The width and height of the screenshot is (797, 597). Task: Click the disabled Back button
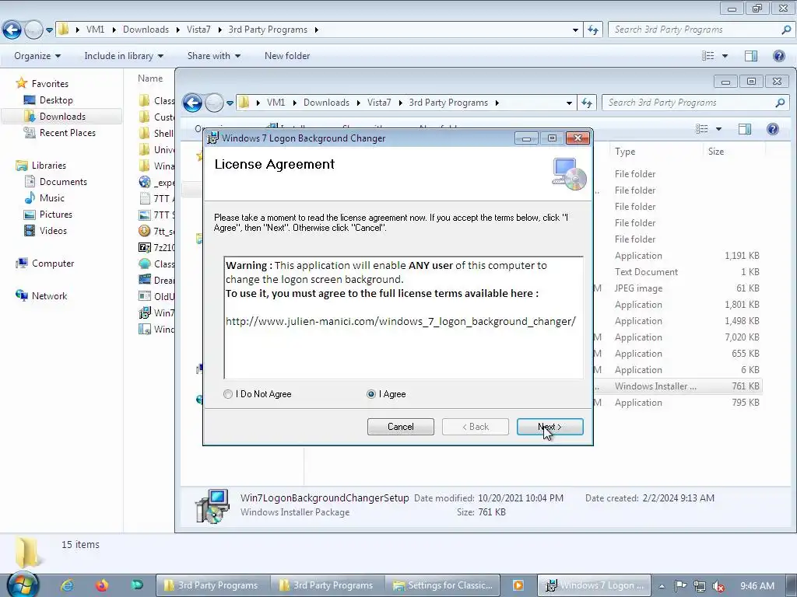tap(476, 427)
